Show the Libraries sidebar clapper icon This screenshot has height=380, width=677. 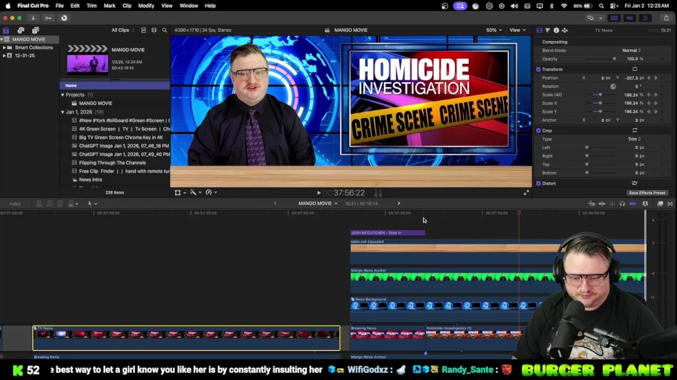[x=6, y=30]
